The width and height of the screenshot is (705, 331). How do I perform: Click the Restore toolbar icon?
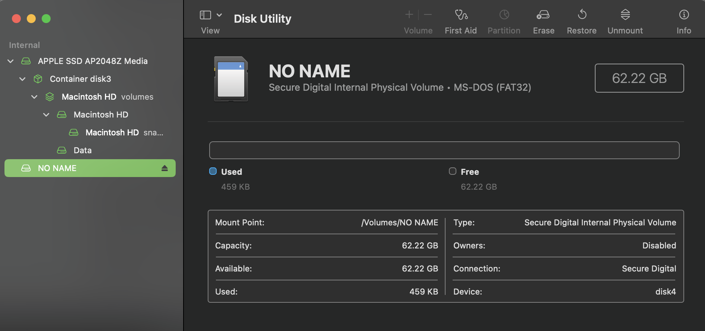coord(581,15)
